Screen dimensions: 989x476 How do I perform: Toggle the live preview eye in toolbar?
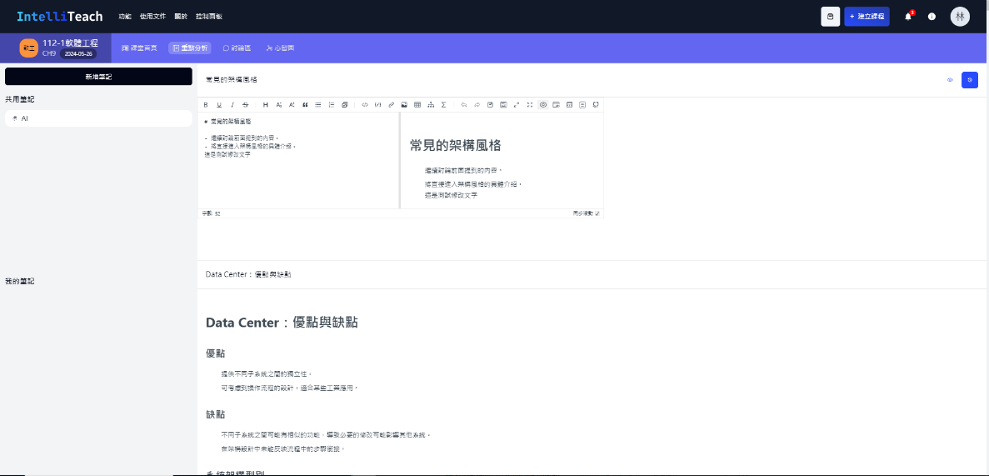[543, 105]
